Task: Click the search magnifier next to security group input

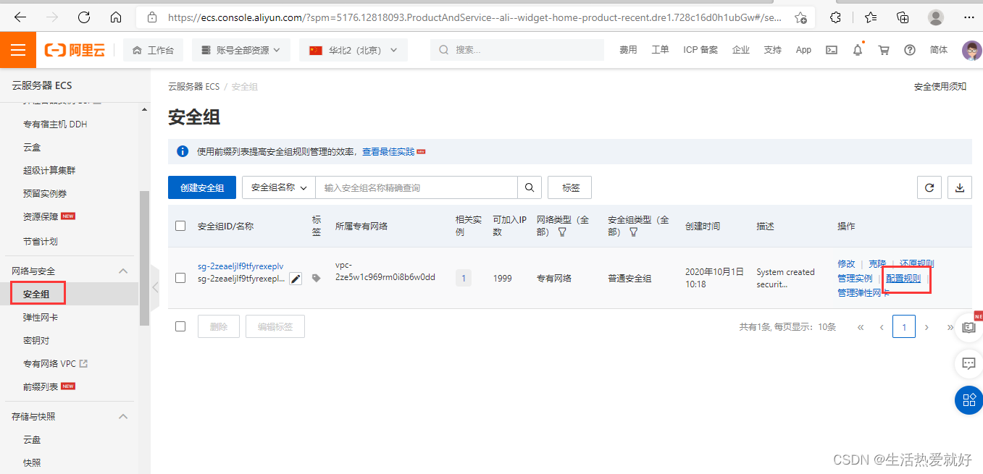Action: (530, 187)
